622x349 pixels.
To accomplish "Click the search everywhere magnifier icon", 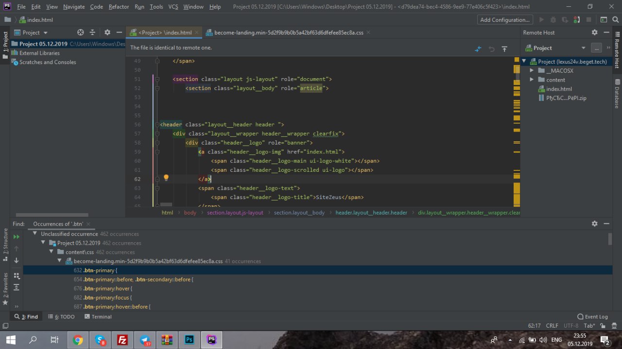I will click(x=615, y=20).
